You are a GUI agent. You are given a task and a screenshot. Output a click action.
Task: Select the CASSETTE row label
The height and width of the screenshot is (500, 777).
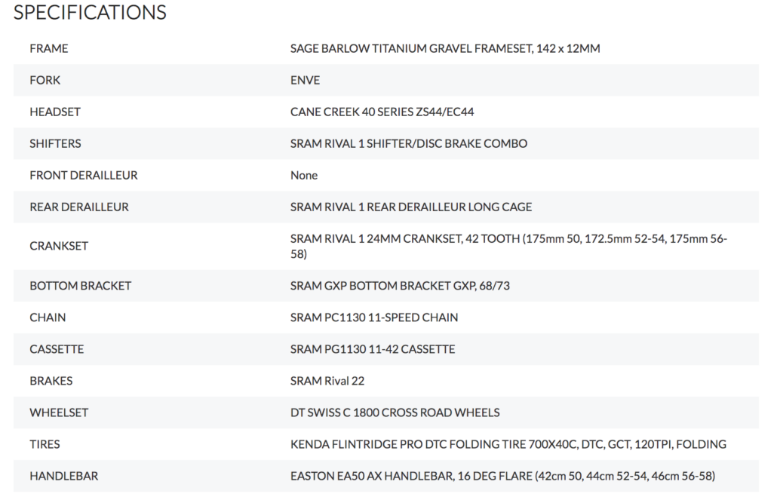click(x=57, y=349)
